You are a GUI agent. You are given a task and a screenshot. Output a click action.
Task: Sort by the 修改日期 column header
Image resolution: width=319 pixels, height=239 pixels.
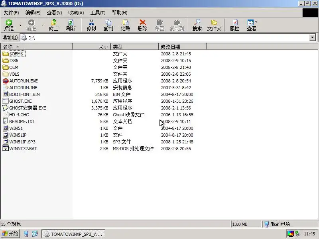tap(183, 47)
